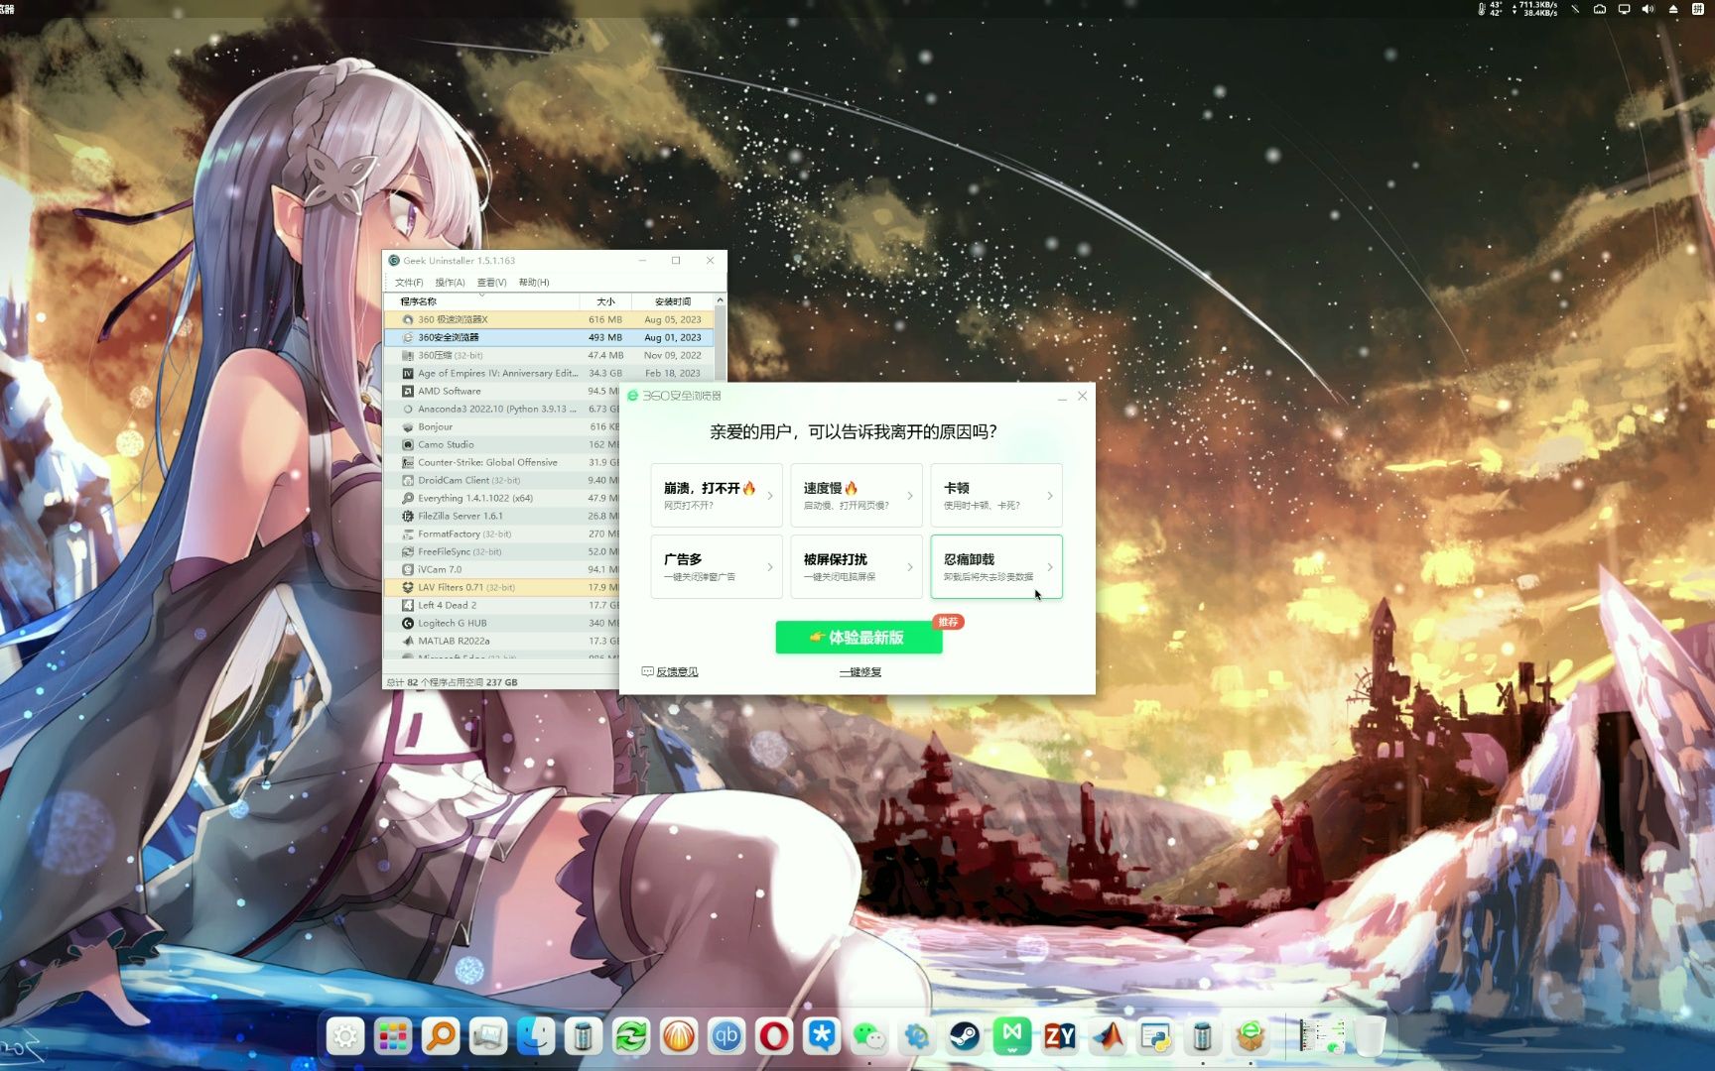Sort list by 大小 column header
This screenshot has width=1715, height=1071.
(605, 301)
